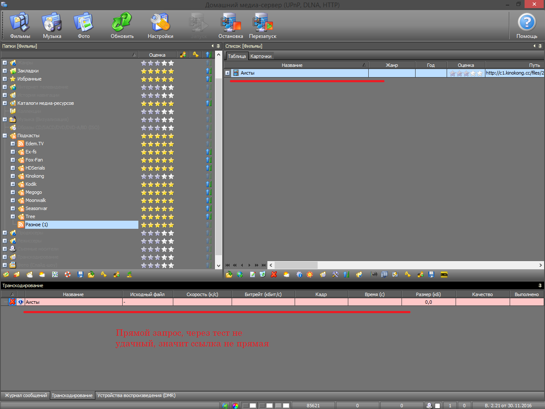Image resolution: width=545 pixels, height=409 pixels.
Task: Click the Музыка toolbar icon
Action: (x=52, y=26)
